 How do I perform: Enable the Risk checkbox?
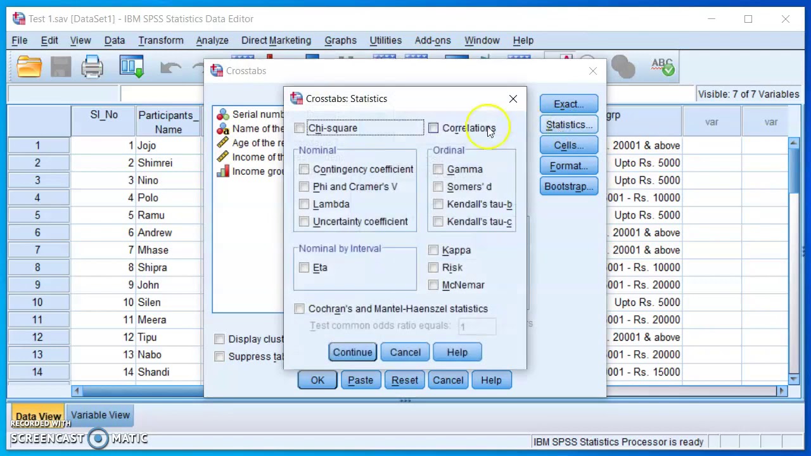point(433,267)
